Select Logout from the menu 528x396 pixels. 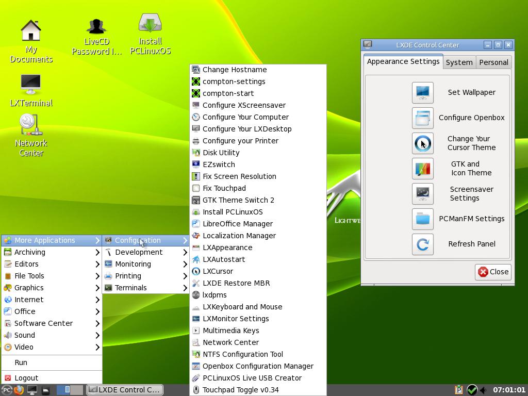tap(27, 377)
